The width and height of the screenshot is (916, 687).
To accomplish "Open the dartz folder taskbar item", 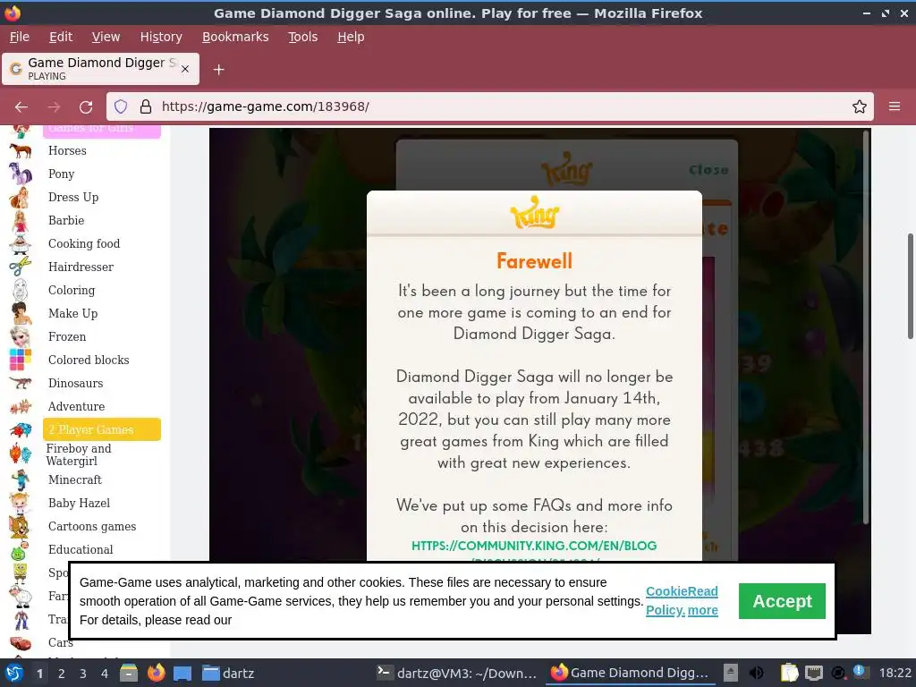I will (228, 673).
